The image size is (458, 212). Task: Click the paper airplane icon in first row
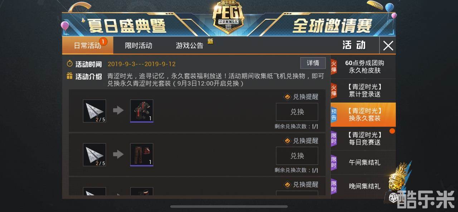pyautogui.click(x=94, y=111)
